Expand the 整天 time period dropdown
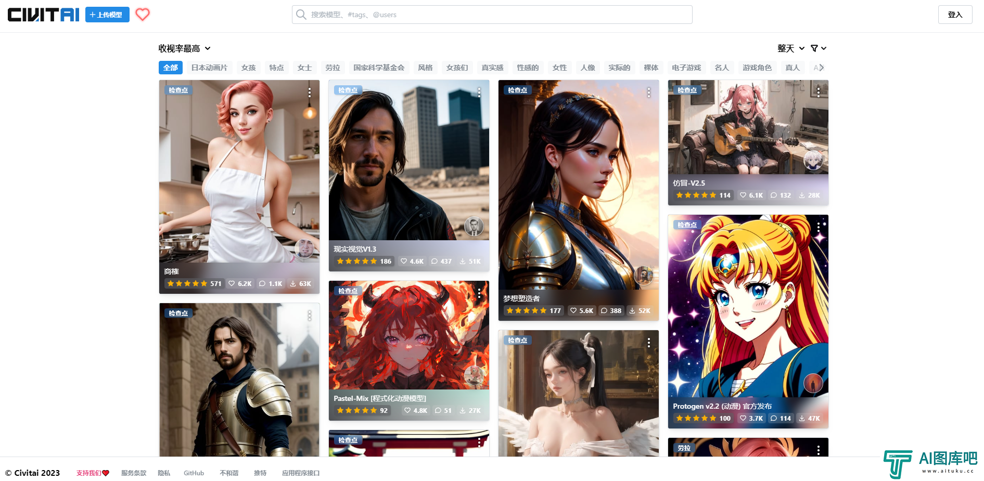Screen dimensions: 984x481 click(x=791, y=48)
